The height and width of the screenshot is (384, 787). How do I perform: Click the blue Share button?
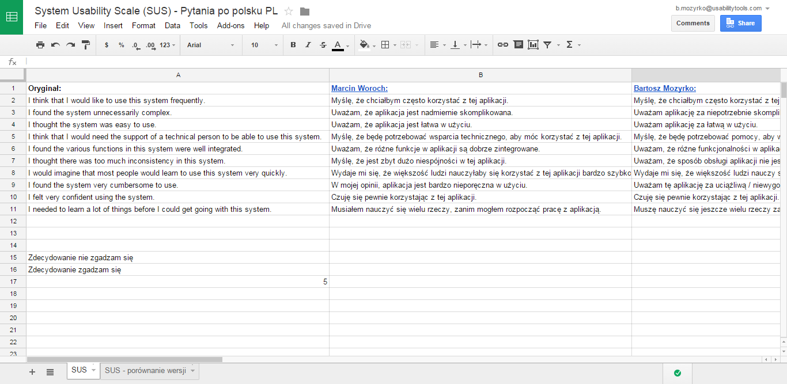(740, 23)
